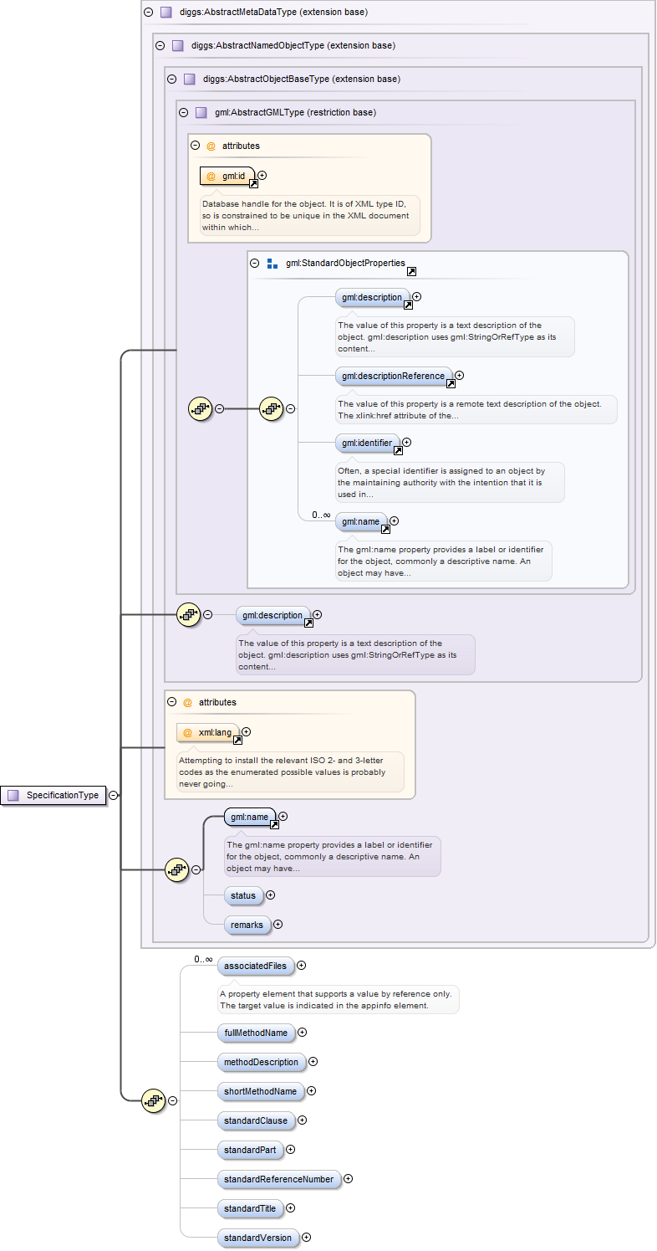Viewport: 657px width, 1251px height.
Task: Expand the standardVersion element
Action: point(306,1238)
